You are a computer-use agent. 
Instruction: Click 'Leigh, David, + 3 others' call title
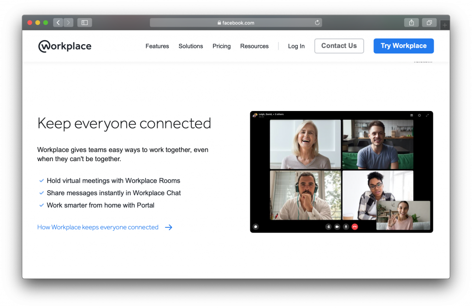pyautogui.click(x=271, y=114)
